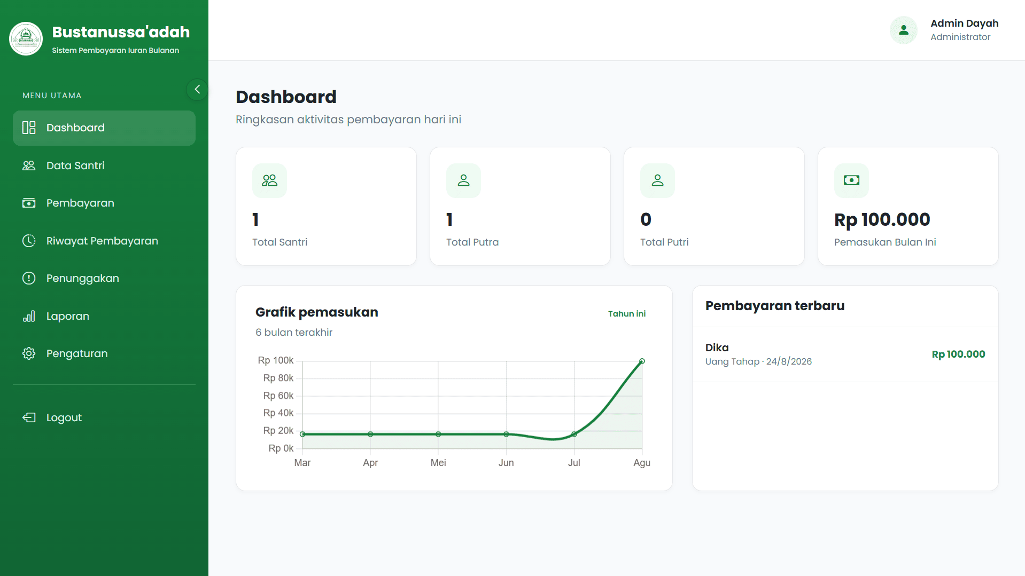Select the Total Putra stat card
This screenshot has height=576, width=1025.
[x=520, y=206]
